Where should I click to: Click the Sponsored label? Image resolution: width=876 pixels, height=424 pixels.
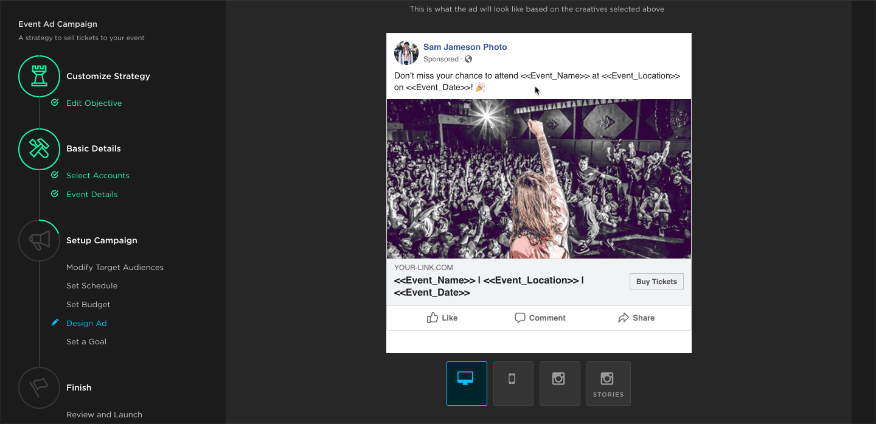441,59
